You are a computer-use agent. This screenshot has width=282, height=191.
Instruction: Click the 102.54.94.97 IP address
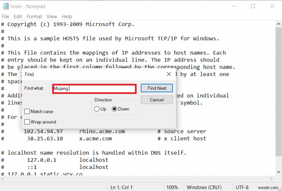click(x=43, y=132)
